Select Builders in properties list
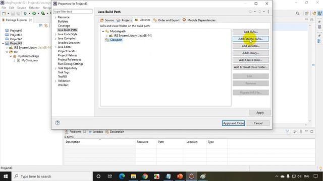 (x=63, y=21)
